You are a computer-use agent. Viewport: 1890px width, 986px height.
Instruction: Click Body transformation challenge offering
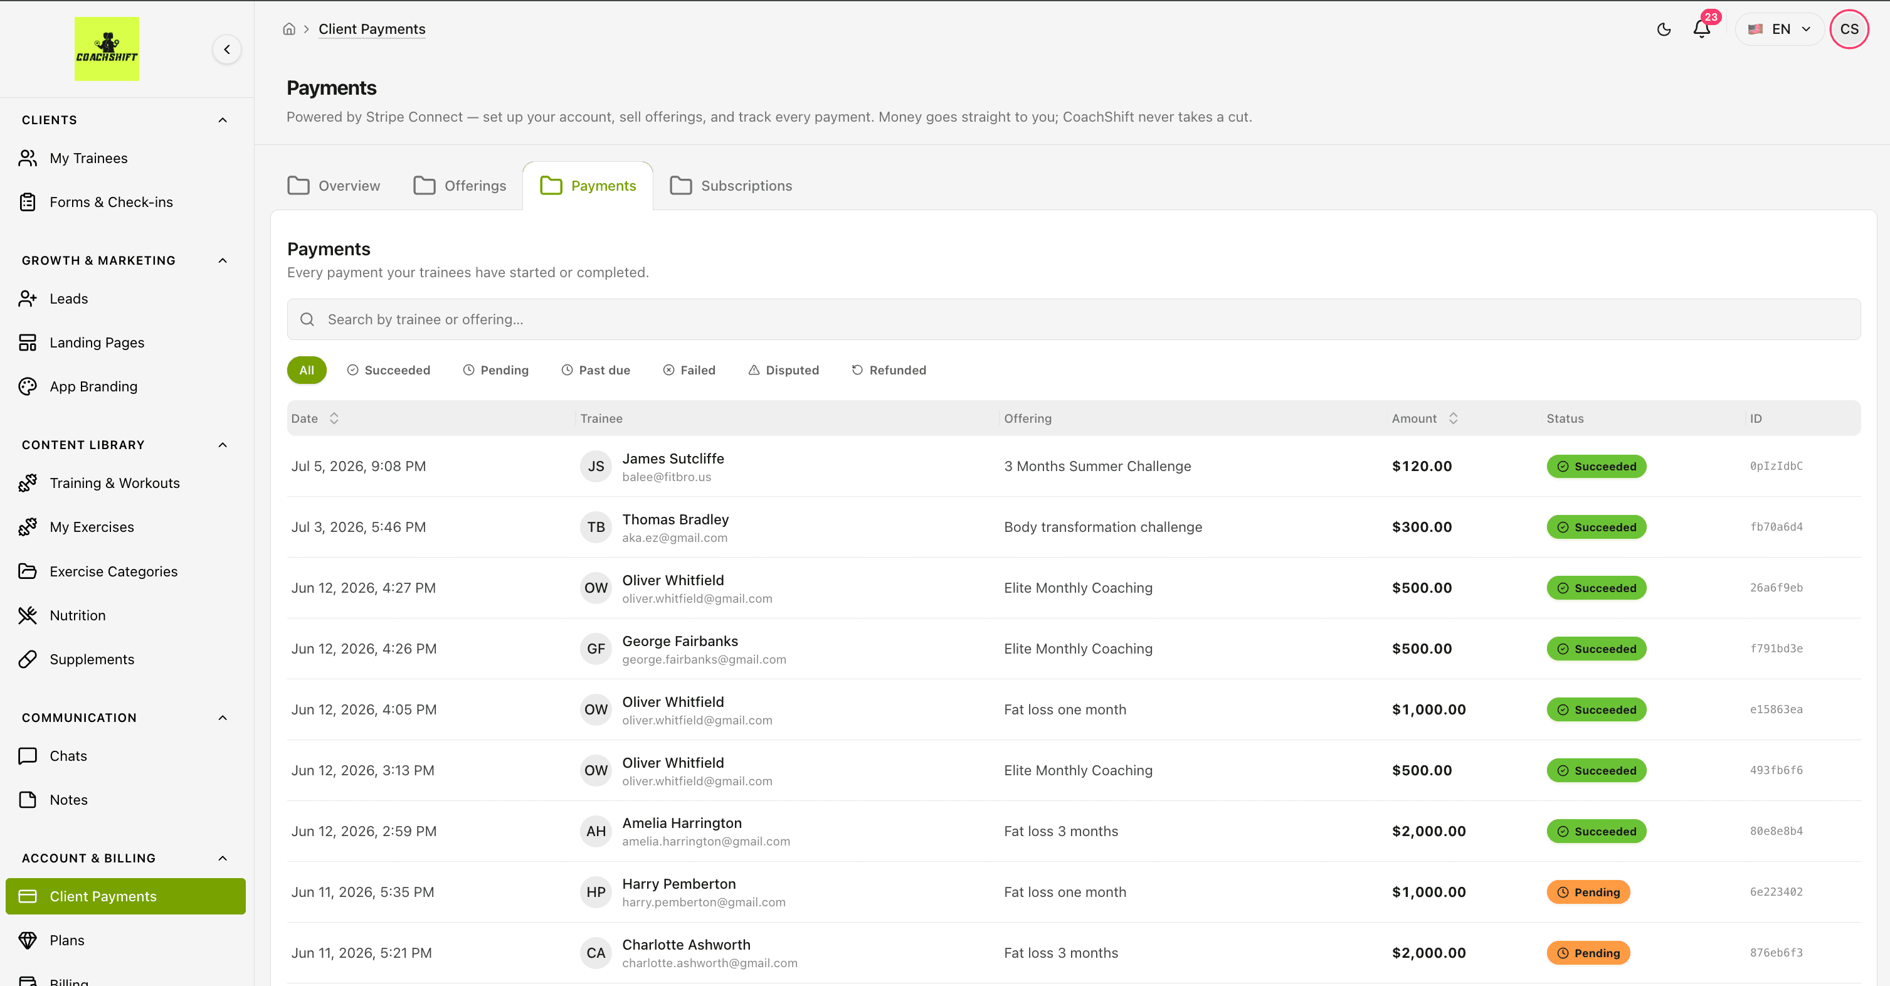pyautogui.click(x=1103, y=527)
